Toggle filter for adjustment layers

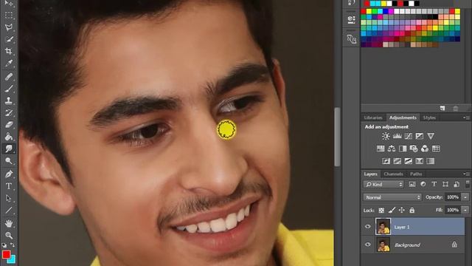423,184
